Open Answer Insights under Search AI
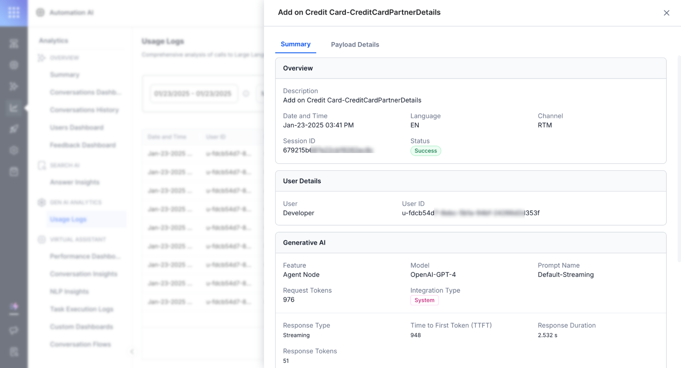The height and width of the screenshot is (368, 681). [75, 182]
